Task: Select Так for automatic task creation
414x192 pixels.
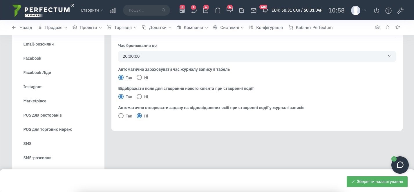Action: coord(121,116)
